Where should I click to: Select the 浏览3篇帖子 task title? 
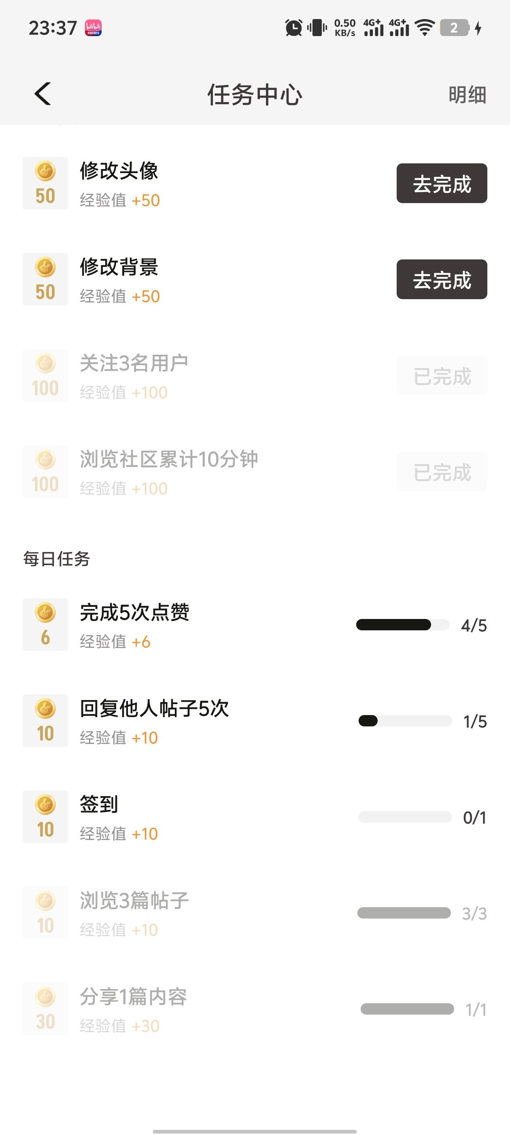coord(134,900)
